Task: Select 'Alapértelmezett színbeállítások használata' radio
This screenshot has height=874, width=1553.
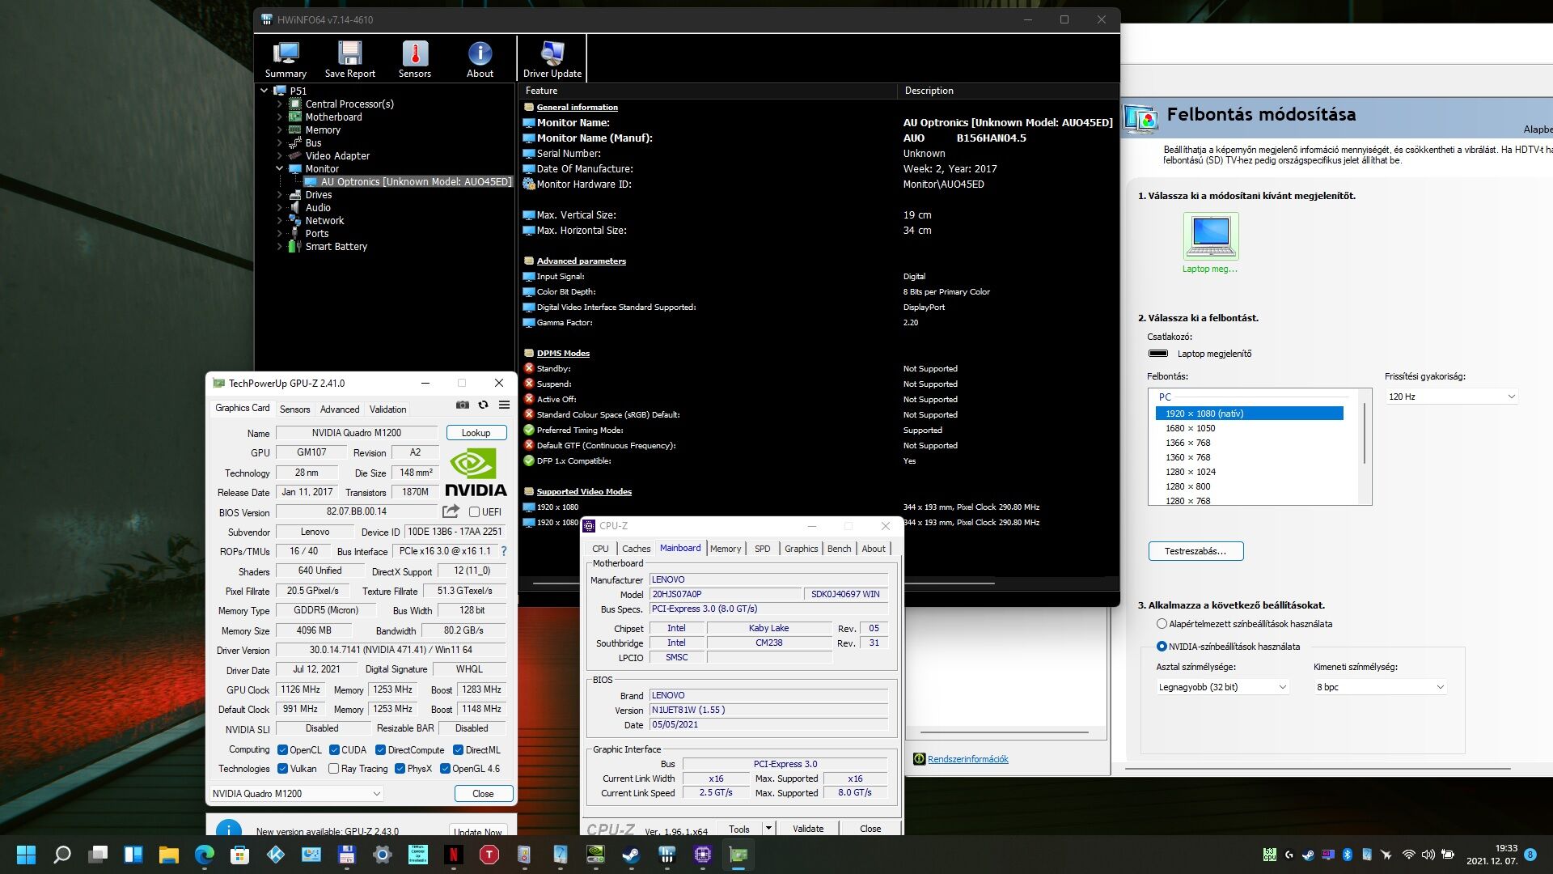Action: 1162,624
